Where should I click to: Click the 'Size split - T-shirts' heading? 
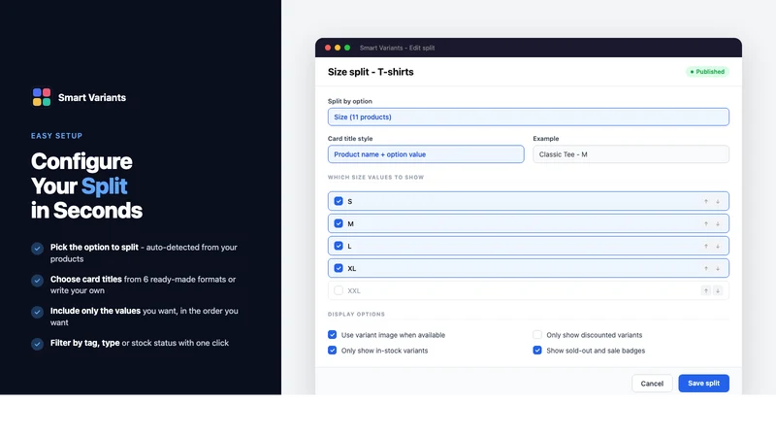click(x=371, y=72)
